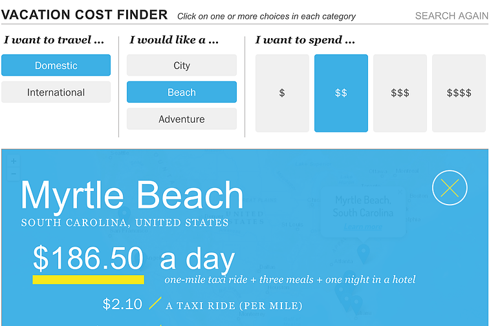The image size is (491, 326).
Task: Click the $186.50 daily cost figure
Action: click(x=89, y=258)
